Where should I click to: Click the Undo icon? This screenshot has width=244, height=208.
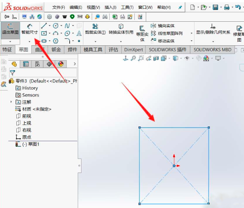(238, 7)
